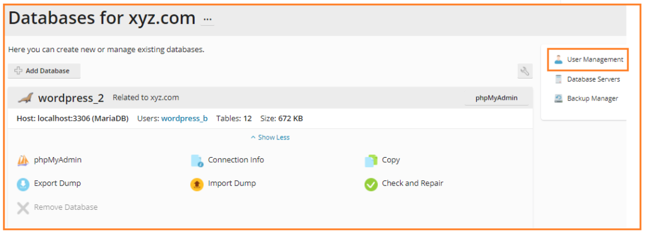Go to the Database Servers link
Image resolution: width=645 pixels, height=235 pixels.
593,79
